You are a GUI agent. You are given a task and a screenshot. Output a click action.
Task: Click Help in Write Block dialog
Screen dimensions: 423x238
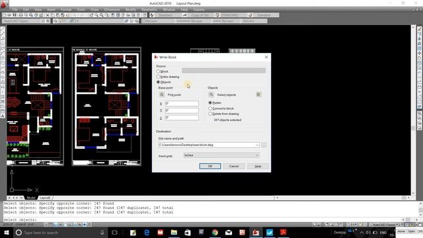[x=258, y=166]
